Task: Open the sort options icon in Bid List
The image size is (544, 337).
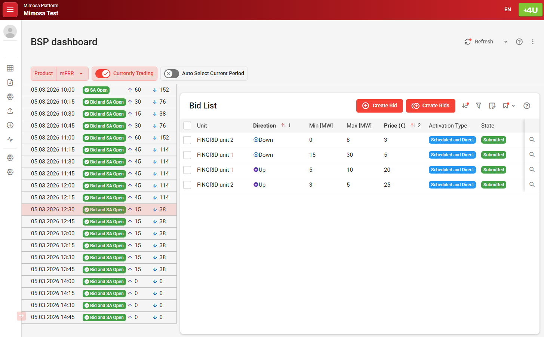Action: click(x=465, y=106)
